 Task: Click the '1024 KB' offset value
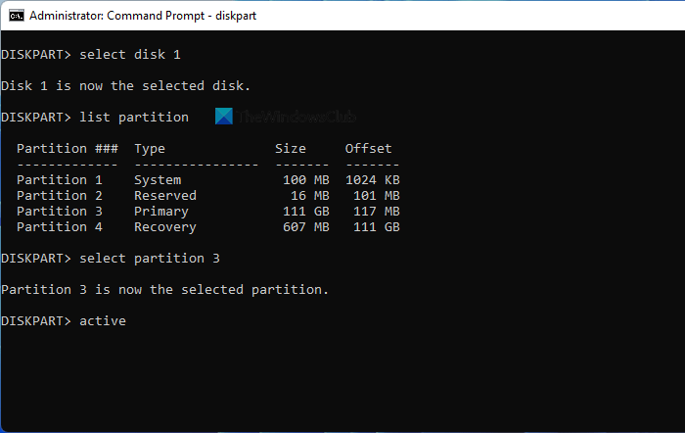click(372, 180)
